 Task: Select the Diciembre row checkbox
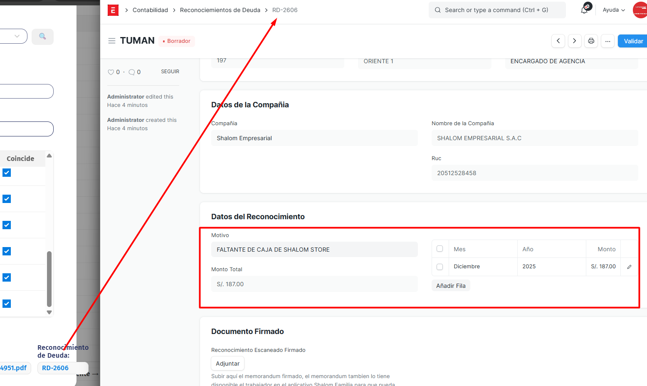(x=440, y=267)
